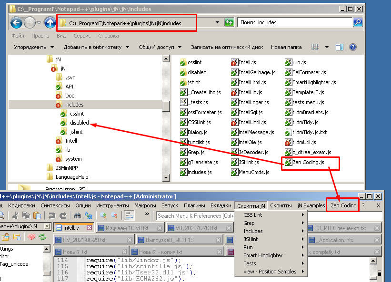Open the Плагины menu in Notepad++
Screen dimensions: 391x282
194,205
